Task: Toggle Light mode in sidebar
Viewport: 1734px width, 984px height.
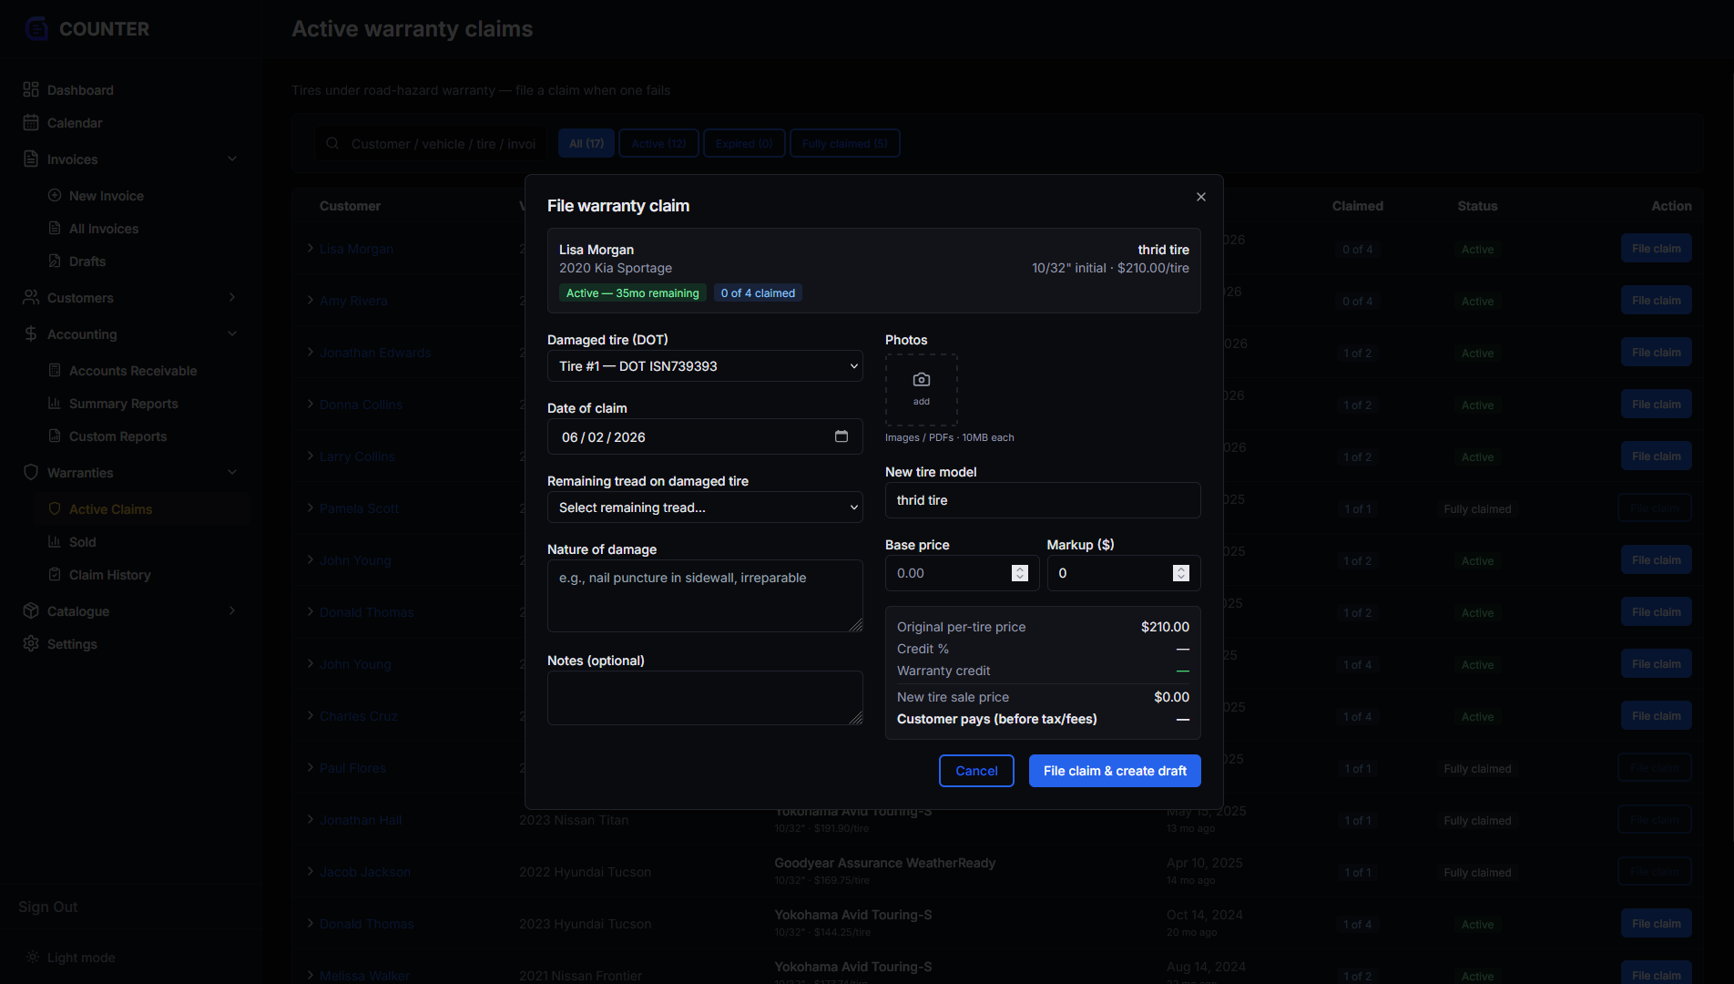Action: (x=70, y=957)
